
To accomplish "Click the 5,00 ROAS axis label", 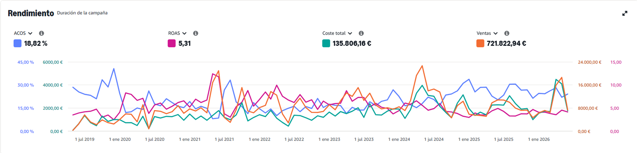I will [x=615, y=108].
